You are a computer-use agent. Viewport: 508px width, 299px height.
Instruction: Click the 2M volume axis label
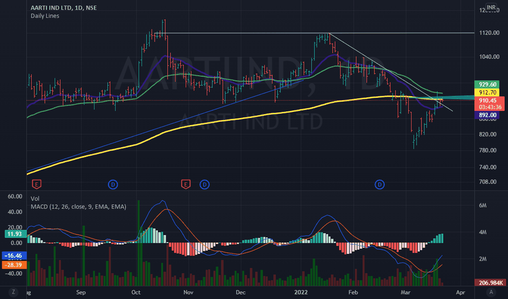(483, 259)
